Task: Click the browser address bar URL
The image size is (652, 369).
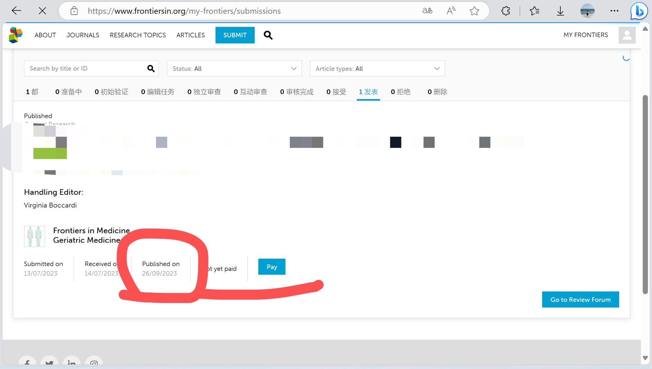Action: (x=184, y=11)
